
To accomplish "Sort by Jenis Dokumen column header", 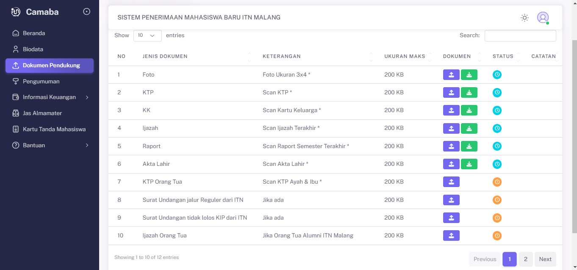I will coord(165,56).
